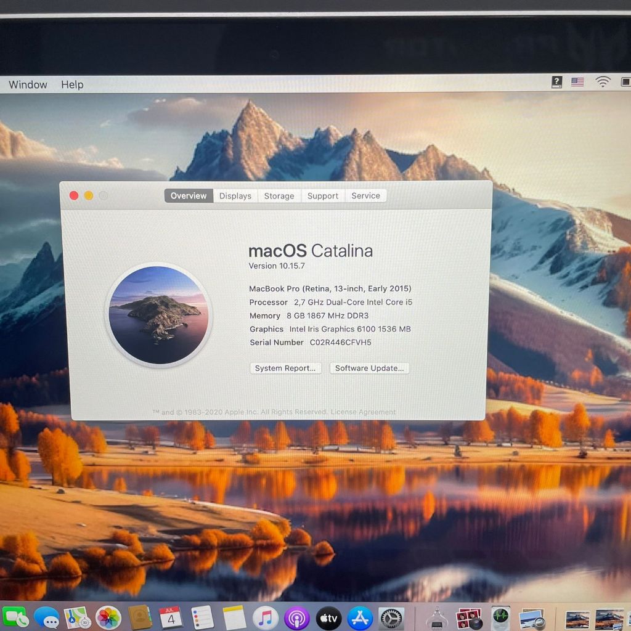Expand the Wi-Fi status menu

pos(602,82)
